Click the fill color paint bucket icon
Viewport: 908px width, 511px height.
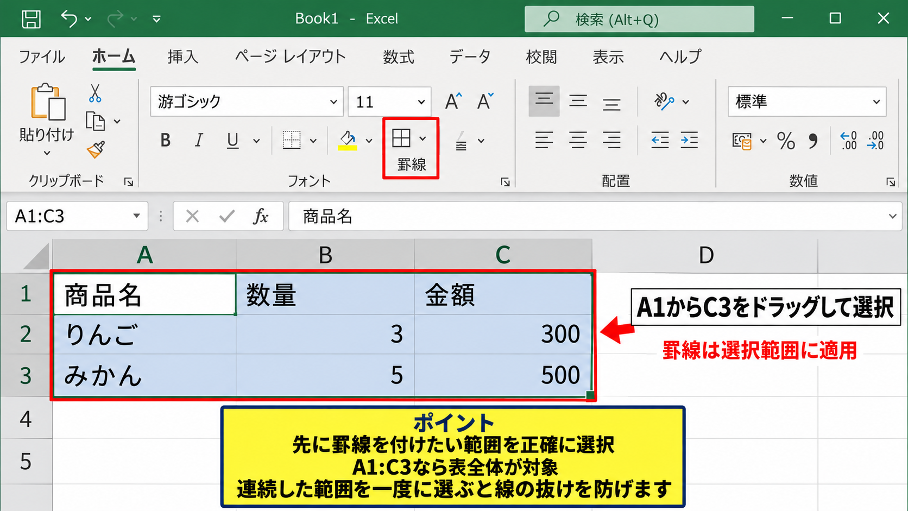348,141
